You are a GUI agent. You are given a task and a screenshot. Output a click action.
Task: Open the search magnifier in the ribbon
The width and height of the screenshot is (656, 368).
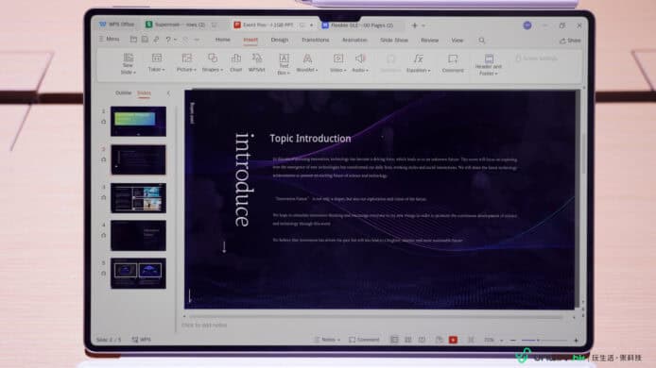[482, 40]
